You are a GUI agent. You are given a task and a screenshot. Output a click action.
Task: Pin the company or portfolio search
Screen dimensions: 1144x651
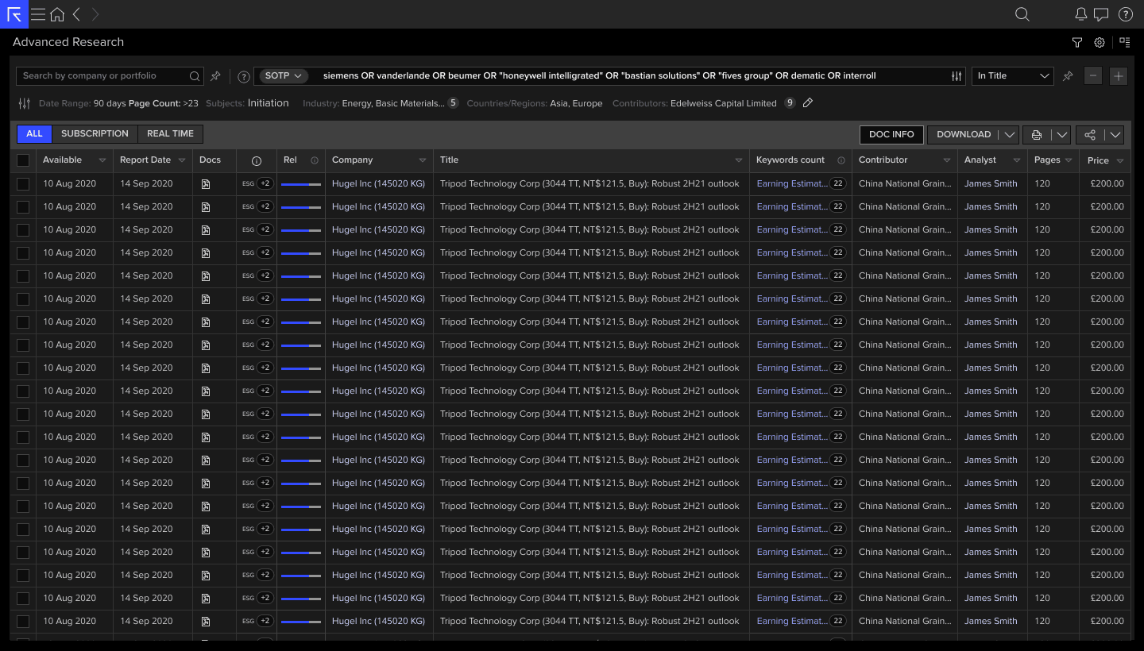[x=215, y=76]
